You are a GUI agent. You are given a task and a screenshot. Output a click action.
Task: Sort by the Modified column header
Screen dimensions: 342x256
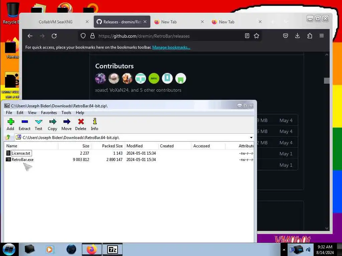[x=142, y=146]
